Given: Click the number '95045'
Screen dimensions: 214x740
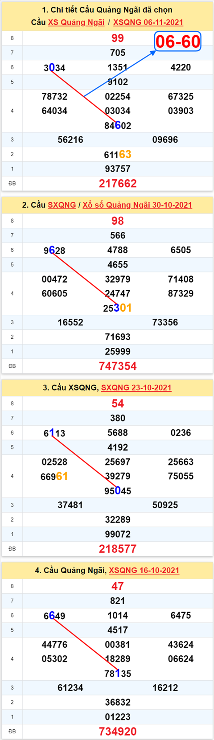Looking at the screenshot, I should point(118,491).
